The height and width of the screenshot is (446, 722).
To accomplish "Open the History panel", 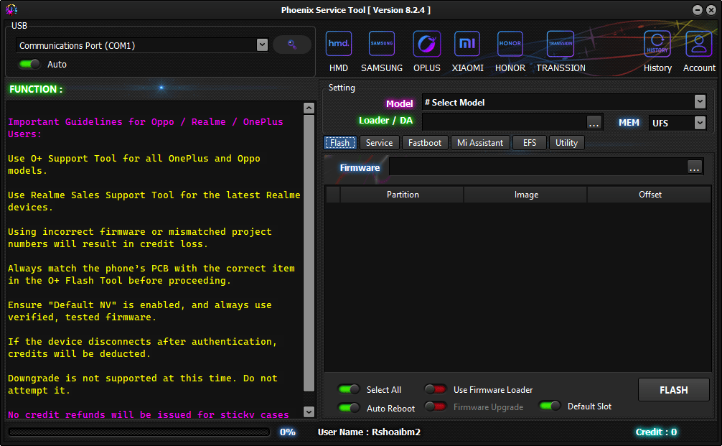I will pyautogui.click(x=657, y=44).
